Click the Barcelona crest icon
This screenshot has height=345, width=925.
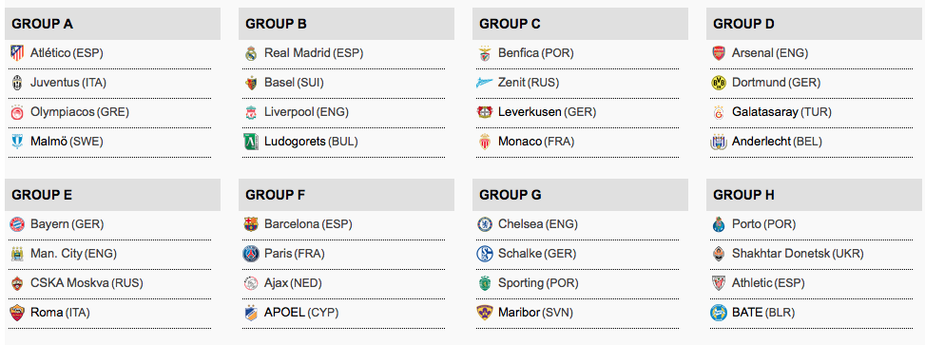(x=251, y=224)
